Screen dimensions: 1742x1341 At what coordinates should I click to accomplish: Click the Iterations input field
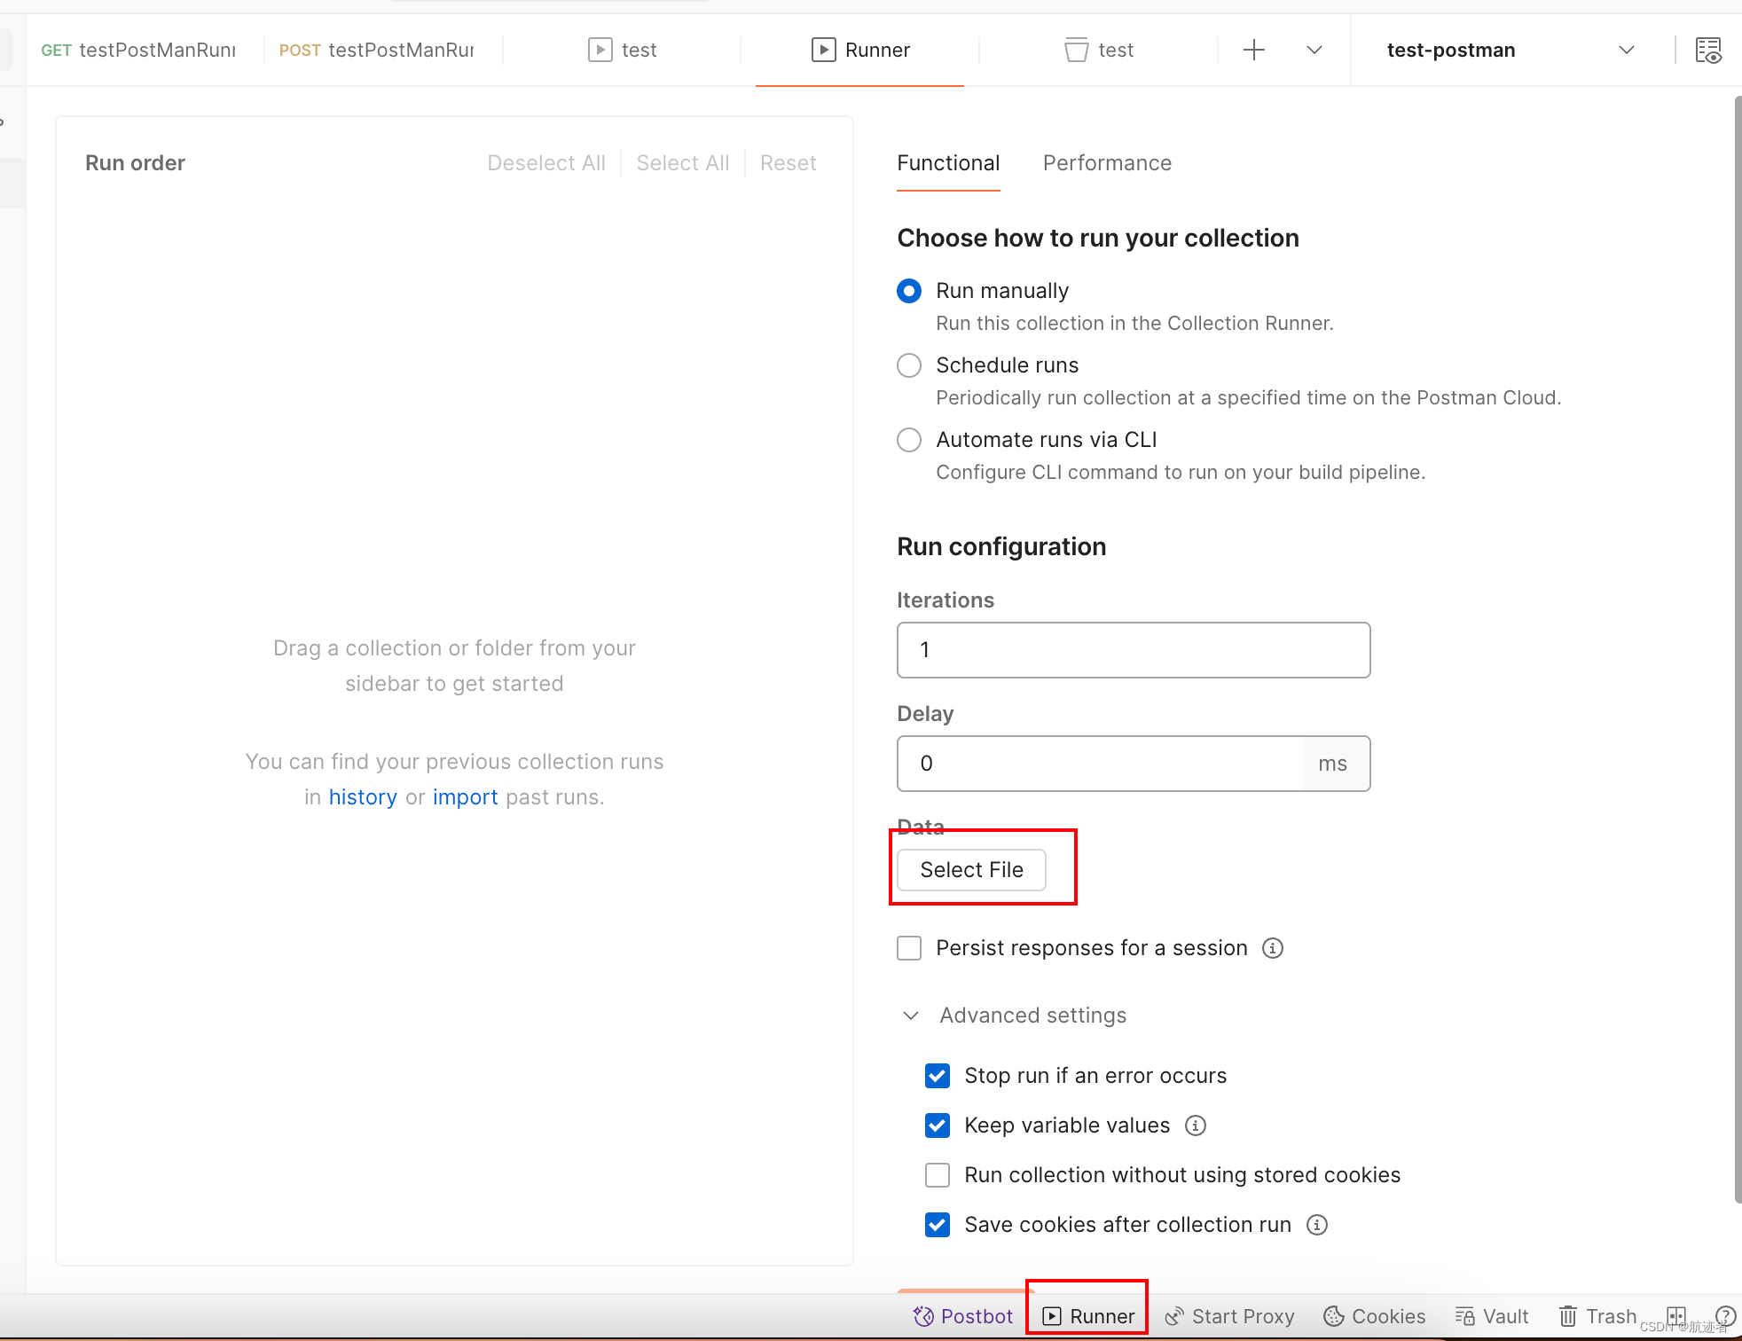[x=1134, y=650]
